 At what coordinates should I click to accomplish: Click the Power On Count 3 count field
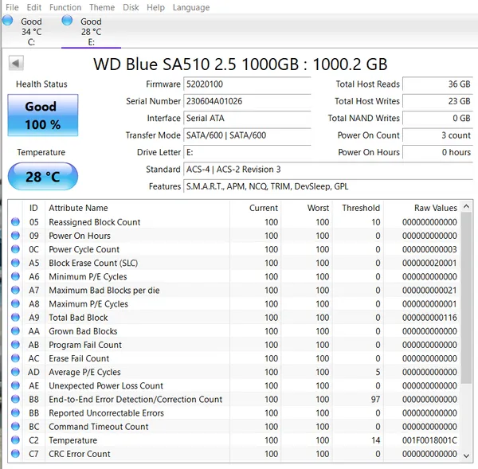coord(437,135)
